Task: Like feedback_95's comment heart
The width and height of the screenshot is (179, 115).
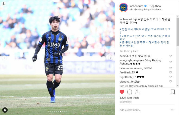Action: (170, 72)
